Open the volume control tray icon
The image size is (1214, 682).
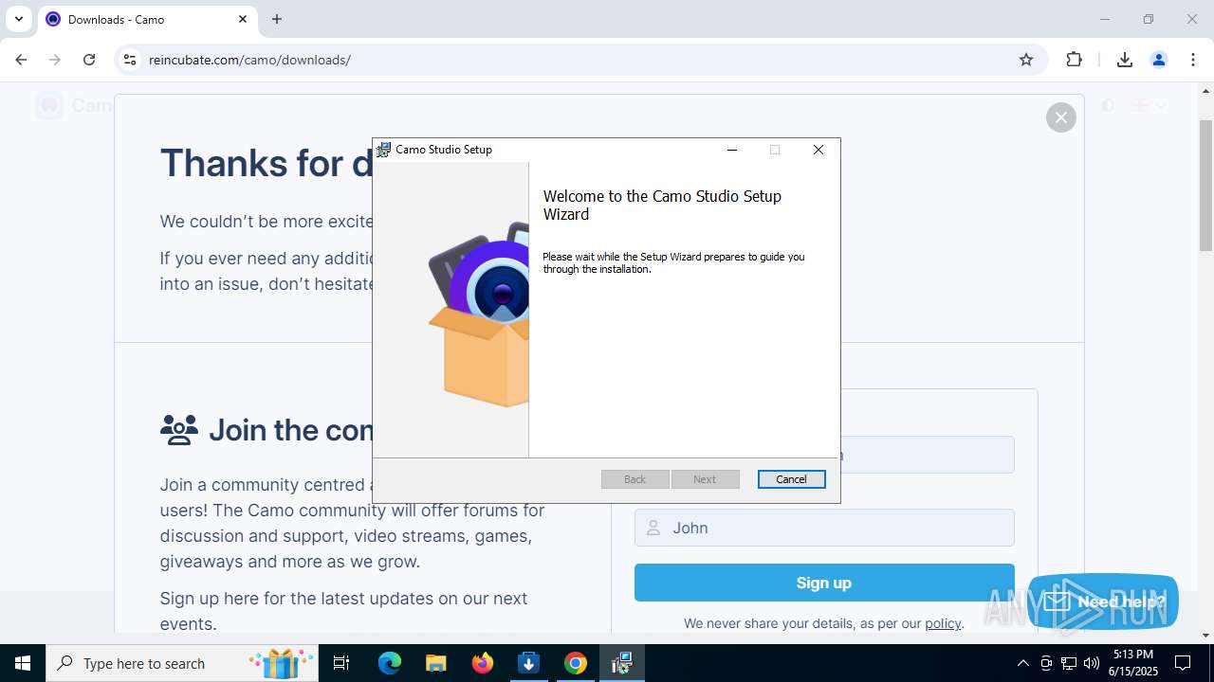pyautogui.click(x=1092, y=663)
